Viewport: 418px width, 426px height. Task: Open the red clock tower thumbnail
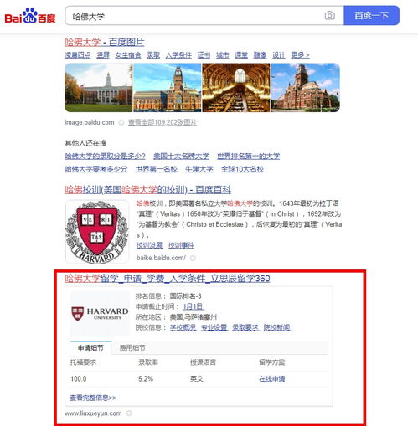tap(168, 88)
